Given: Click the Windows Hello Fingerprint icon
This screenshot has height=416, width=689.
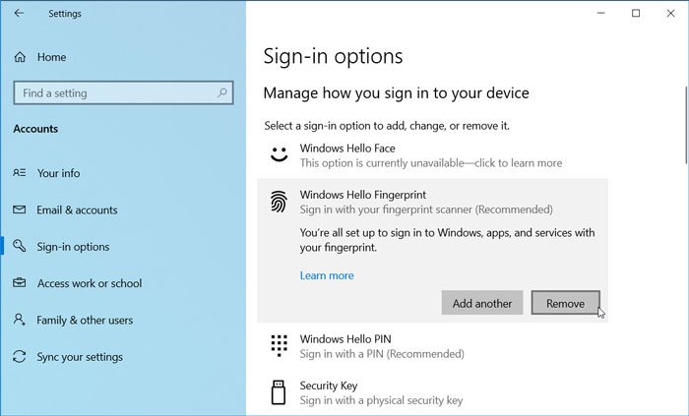Looking at the screenshot, I should click(279, 202).
